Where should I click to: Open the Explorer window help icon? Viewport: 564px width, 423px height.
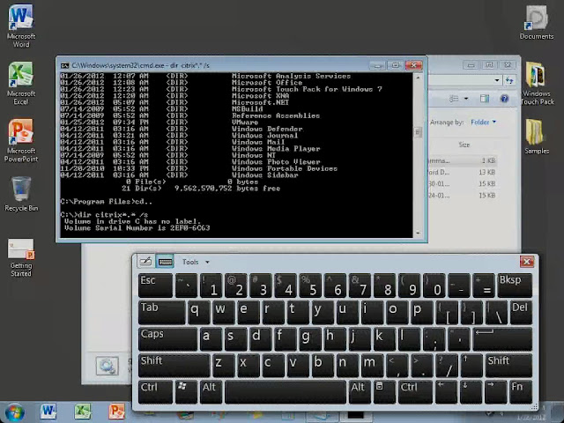(504, 99)
